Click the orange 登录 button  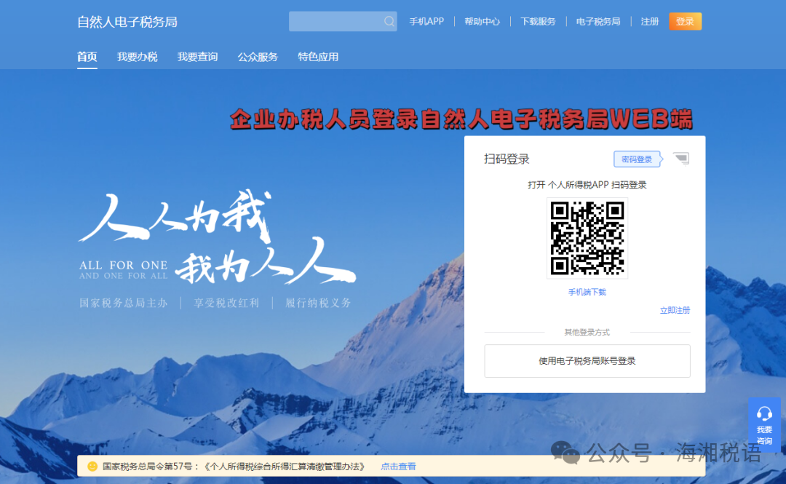coord(685,21)
